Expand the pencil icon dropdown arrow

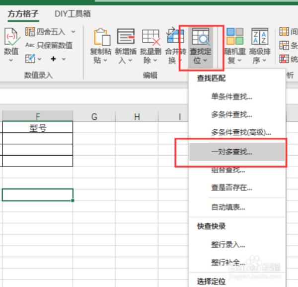39,59
